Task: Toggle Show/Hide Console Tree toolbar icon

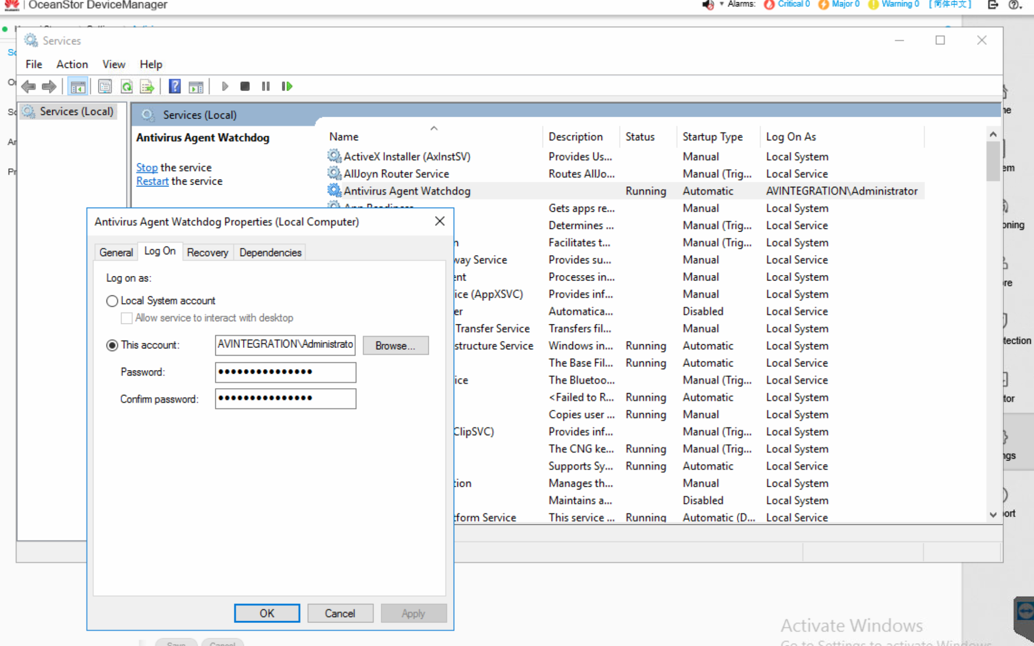Action: (x=78, y=86)
